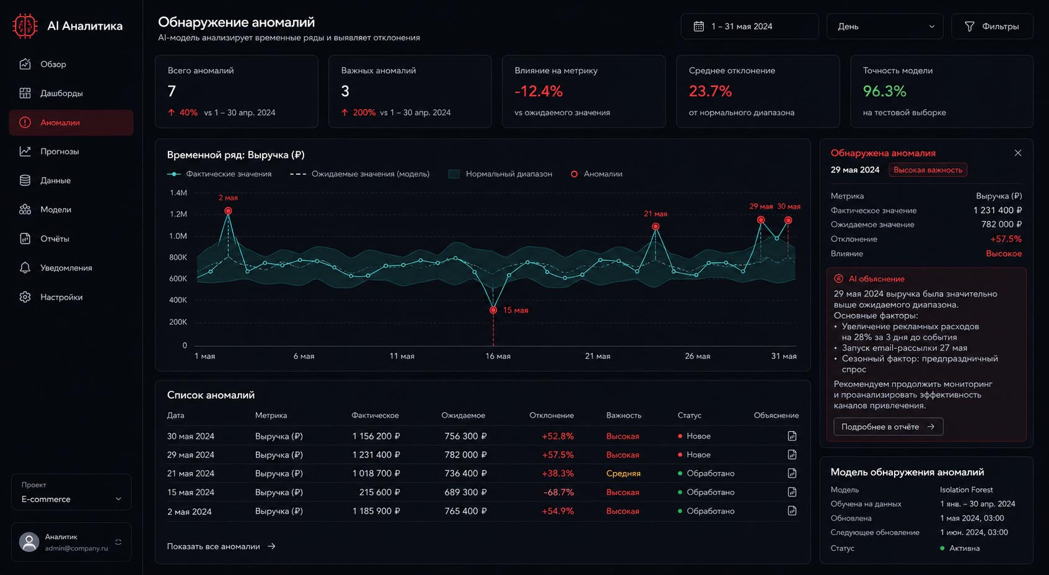Click the Отчёты sidebar icon
Image resolution: width=1049 pixels, height=575 pixels.
[25, 239]
